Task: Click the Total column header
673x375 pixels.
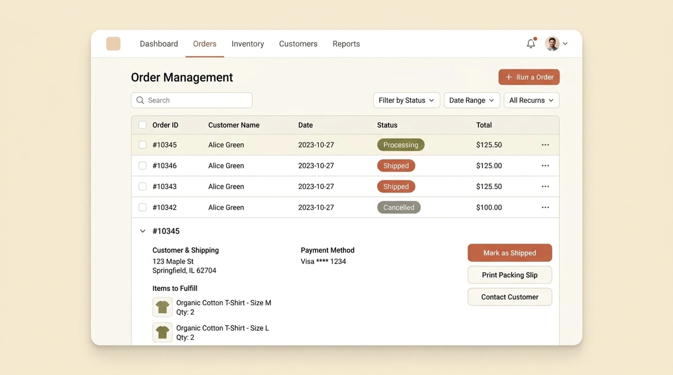Action: [x=484, y=125]
